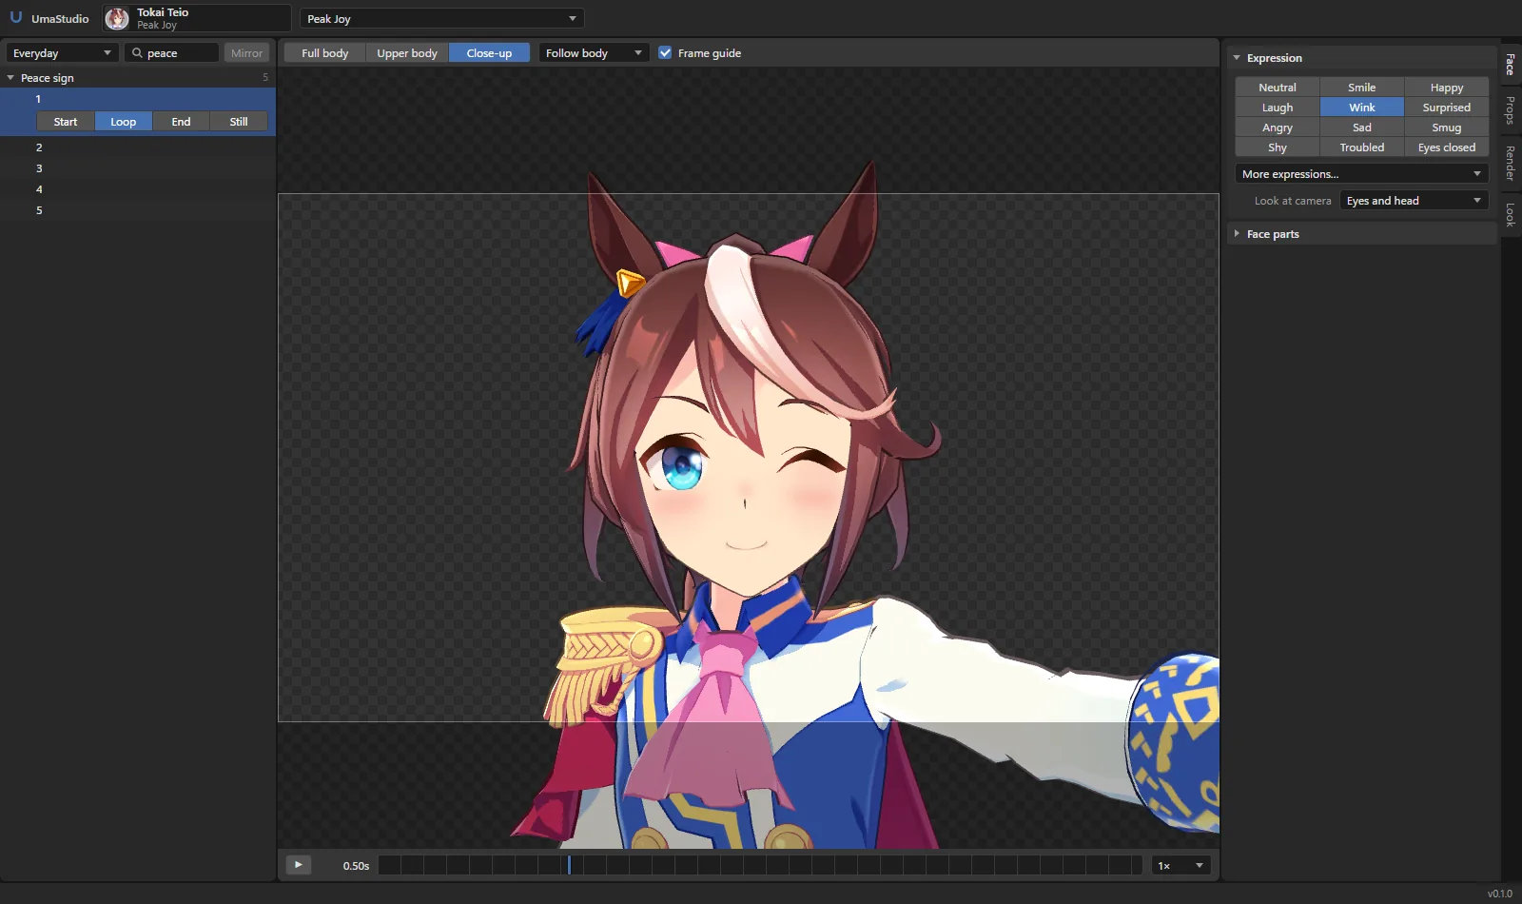Switch to the Render tab

point(1510,163)
